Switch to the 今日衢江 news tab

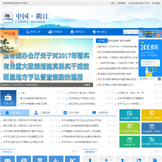[102, 40]
